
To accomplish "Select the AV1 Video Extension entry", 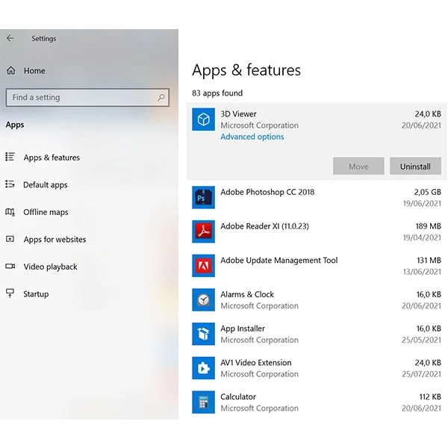I will [317, 368].
